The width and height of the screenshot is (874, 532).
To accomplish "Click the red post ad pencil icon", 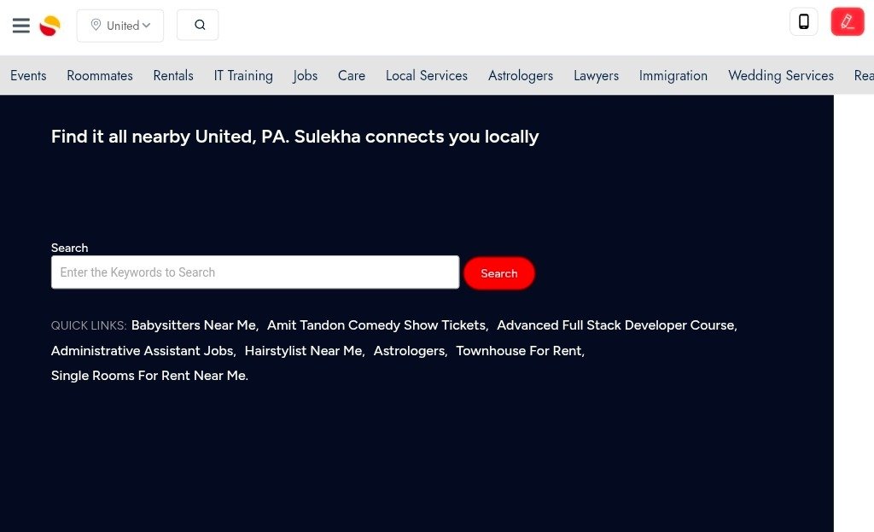I will (847, 22).
